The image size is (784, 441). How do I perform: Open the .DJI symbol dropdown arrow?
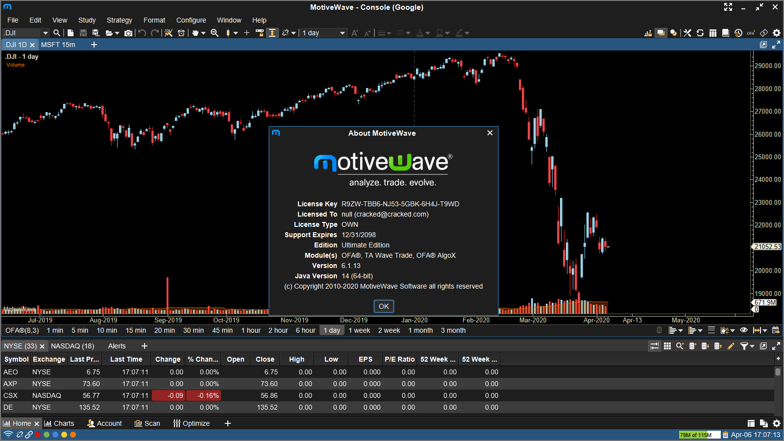(46, 33)
